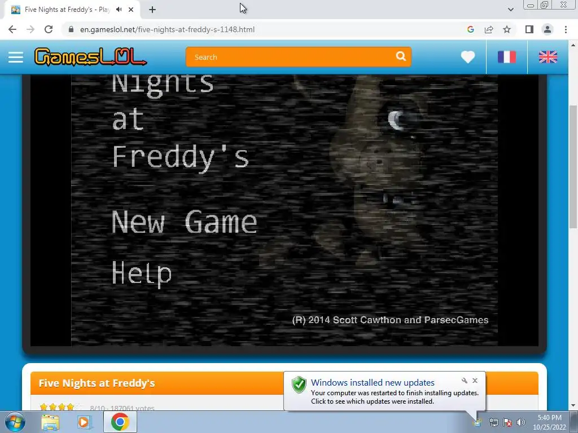Viewport: 578px width, 433px height.
Task: Click the lock icon in address bar
Action: tap(71, 29)
